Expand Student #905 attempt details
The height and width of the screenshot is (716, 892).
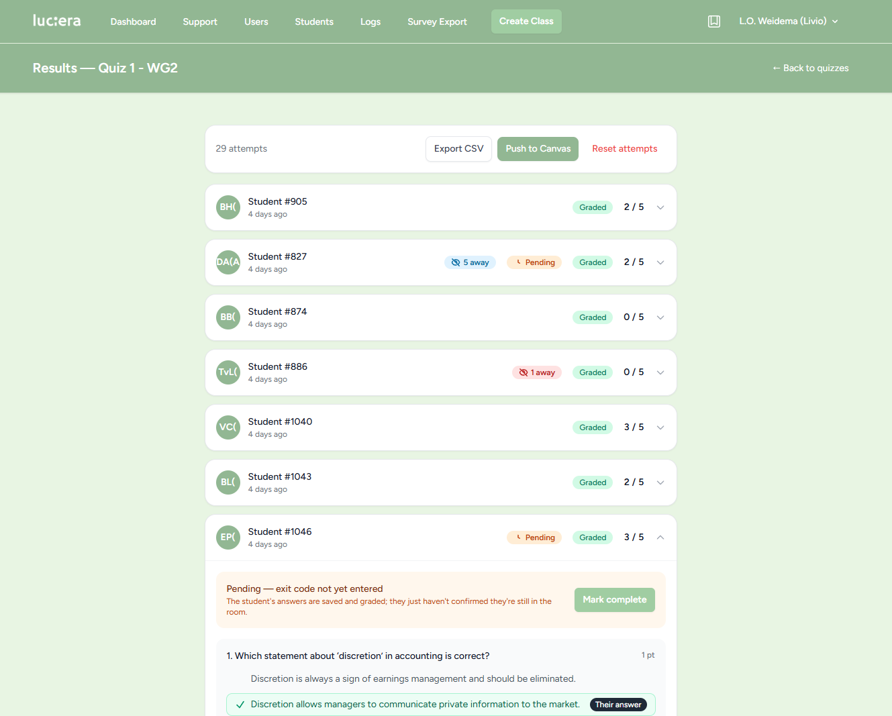point(660,207)
